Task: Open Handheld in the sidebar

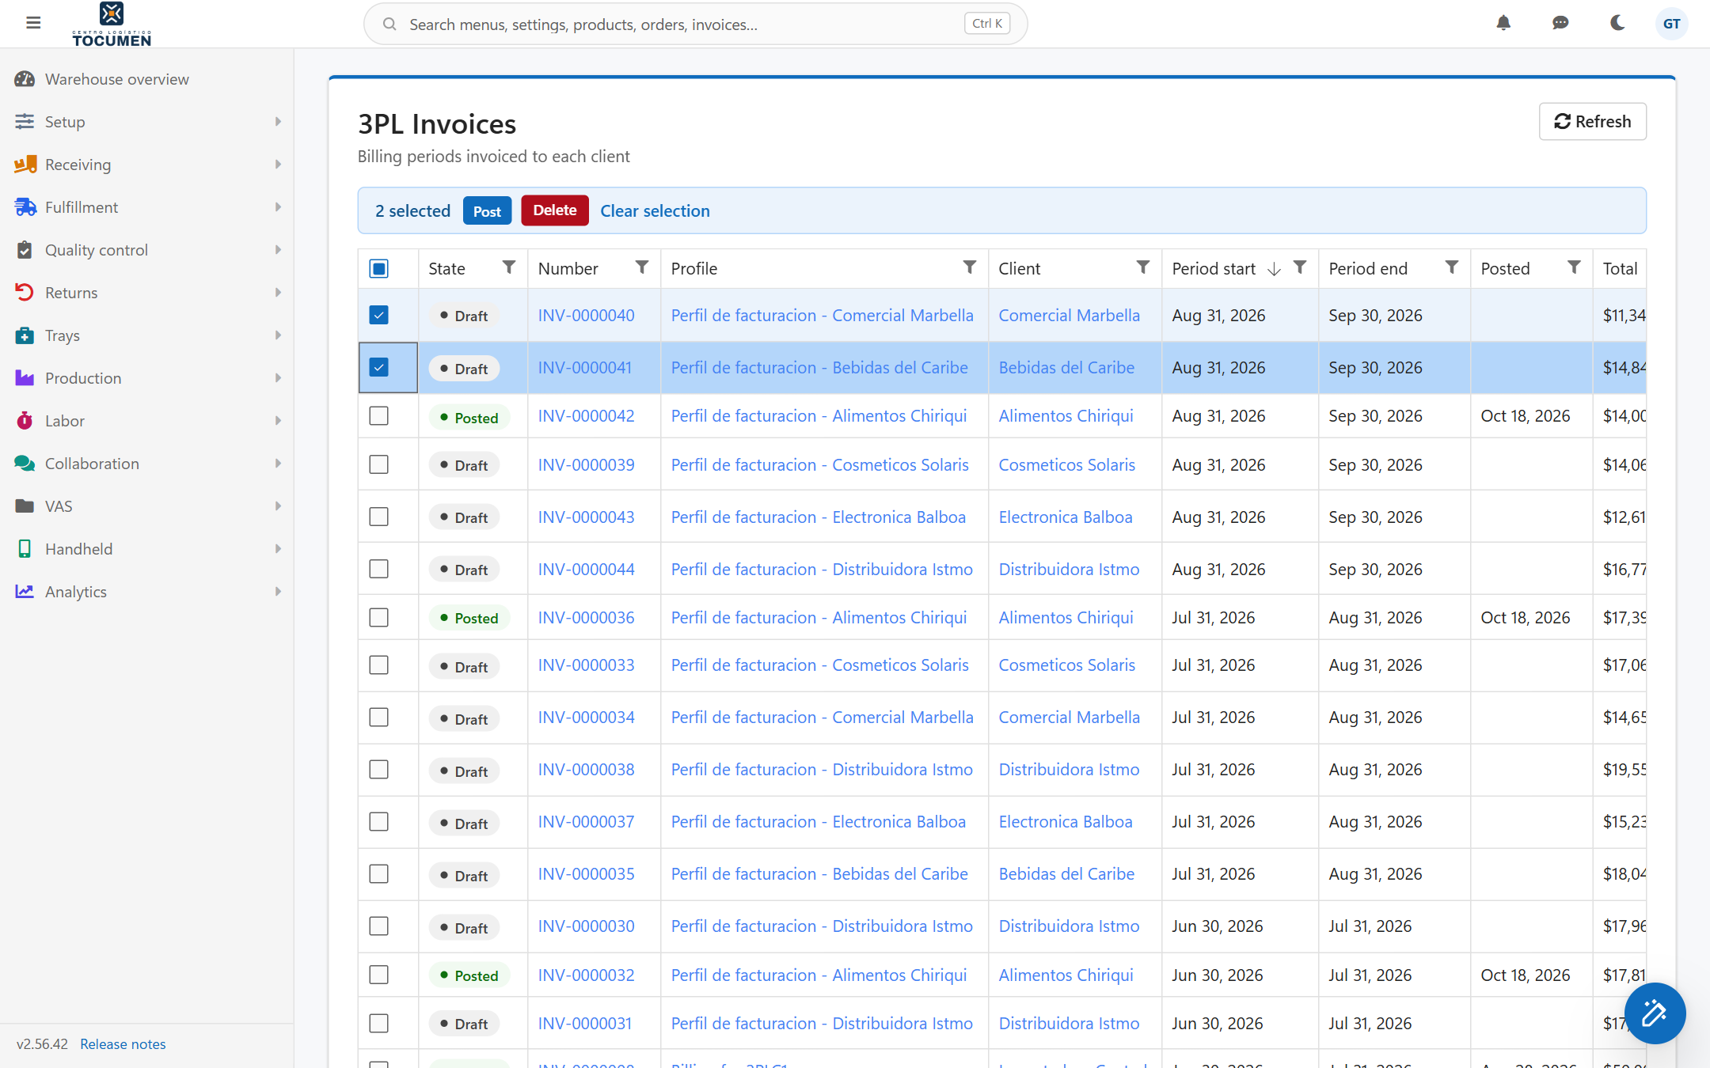Action: [x=147, y=549]
